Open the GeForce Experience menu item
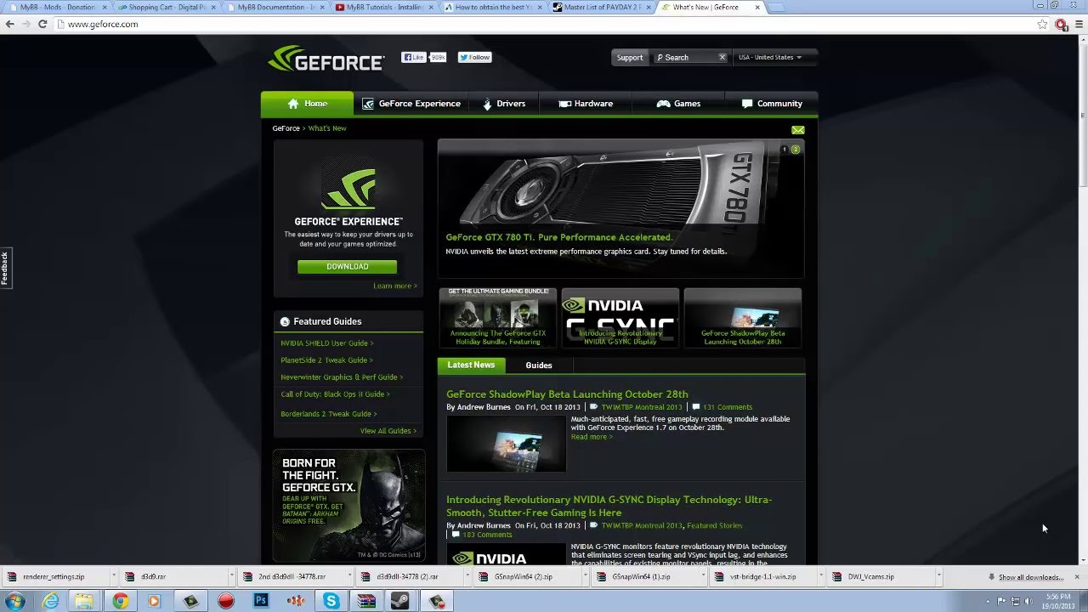The height and width of the screenshot is (612, 1088). click(x=411, y=104)
